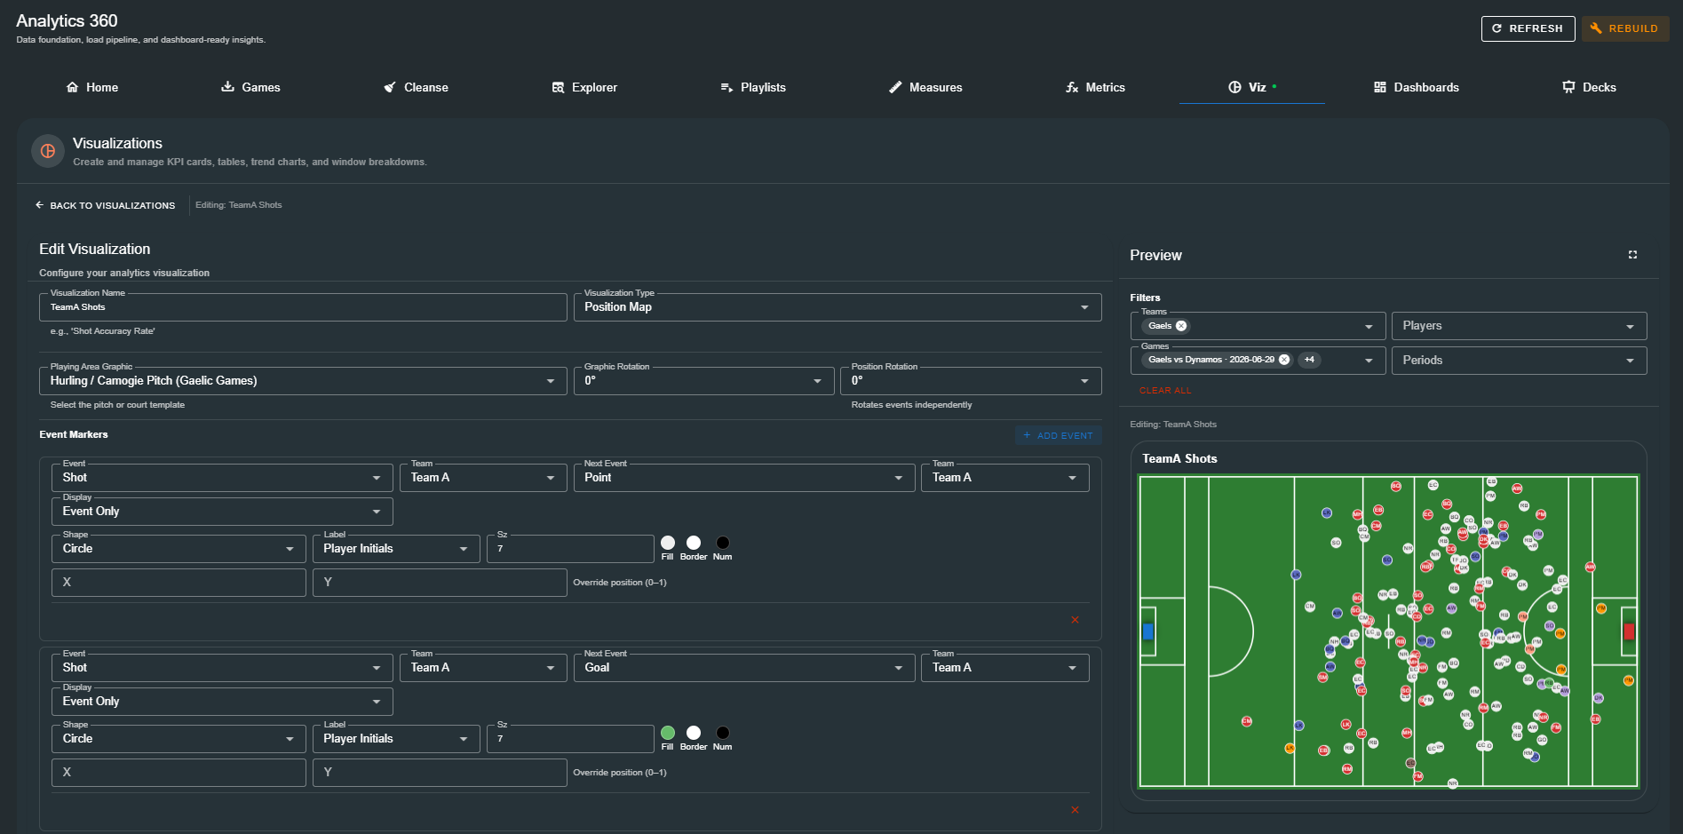Switch to the Explorer tab

pos(584,87)
